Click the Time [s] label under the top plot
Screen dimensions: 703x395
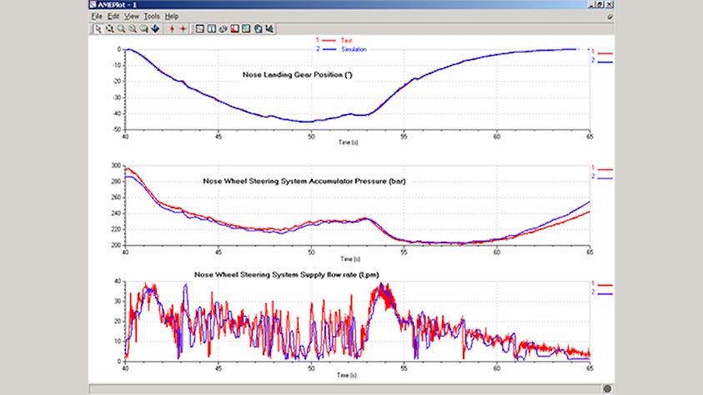click(348, 142)
